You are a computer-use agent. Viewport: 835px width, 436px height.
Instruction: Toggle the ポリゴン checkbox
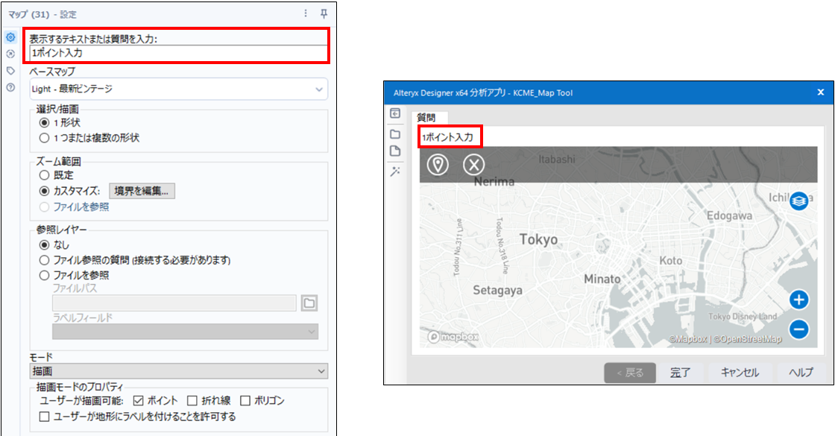[x=245, y=401]
